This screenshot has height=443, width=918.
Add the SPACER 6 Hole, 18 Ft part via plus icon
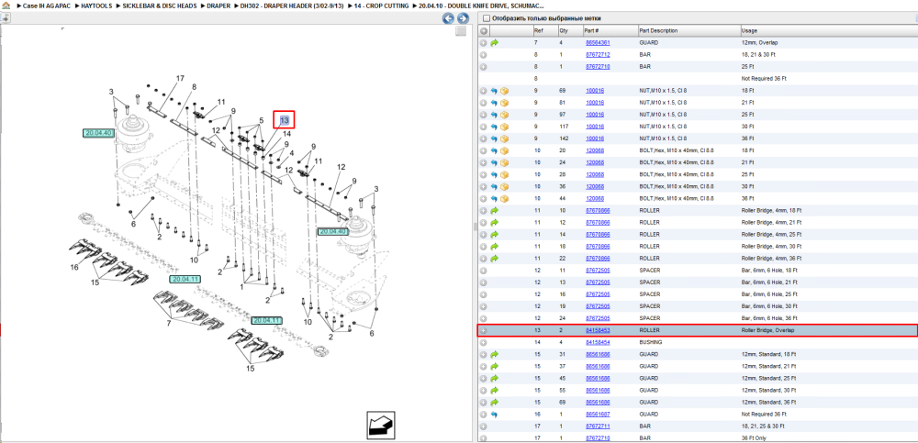(x=484, y=271)
